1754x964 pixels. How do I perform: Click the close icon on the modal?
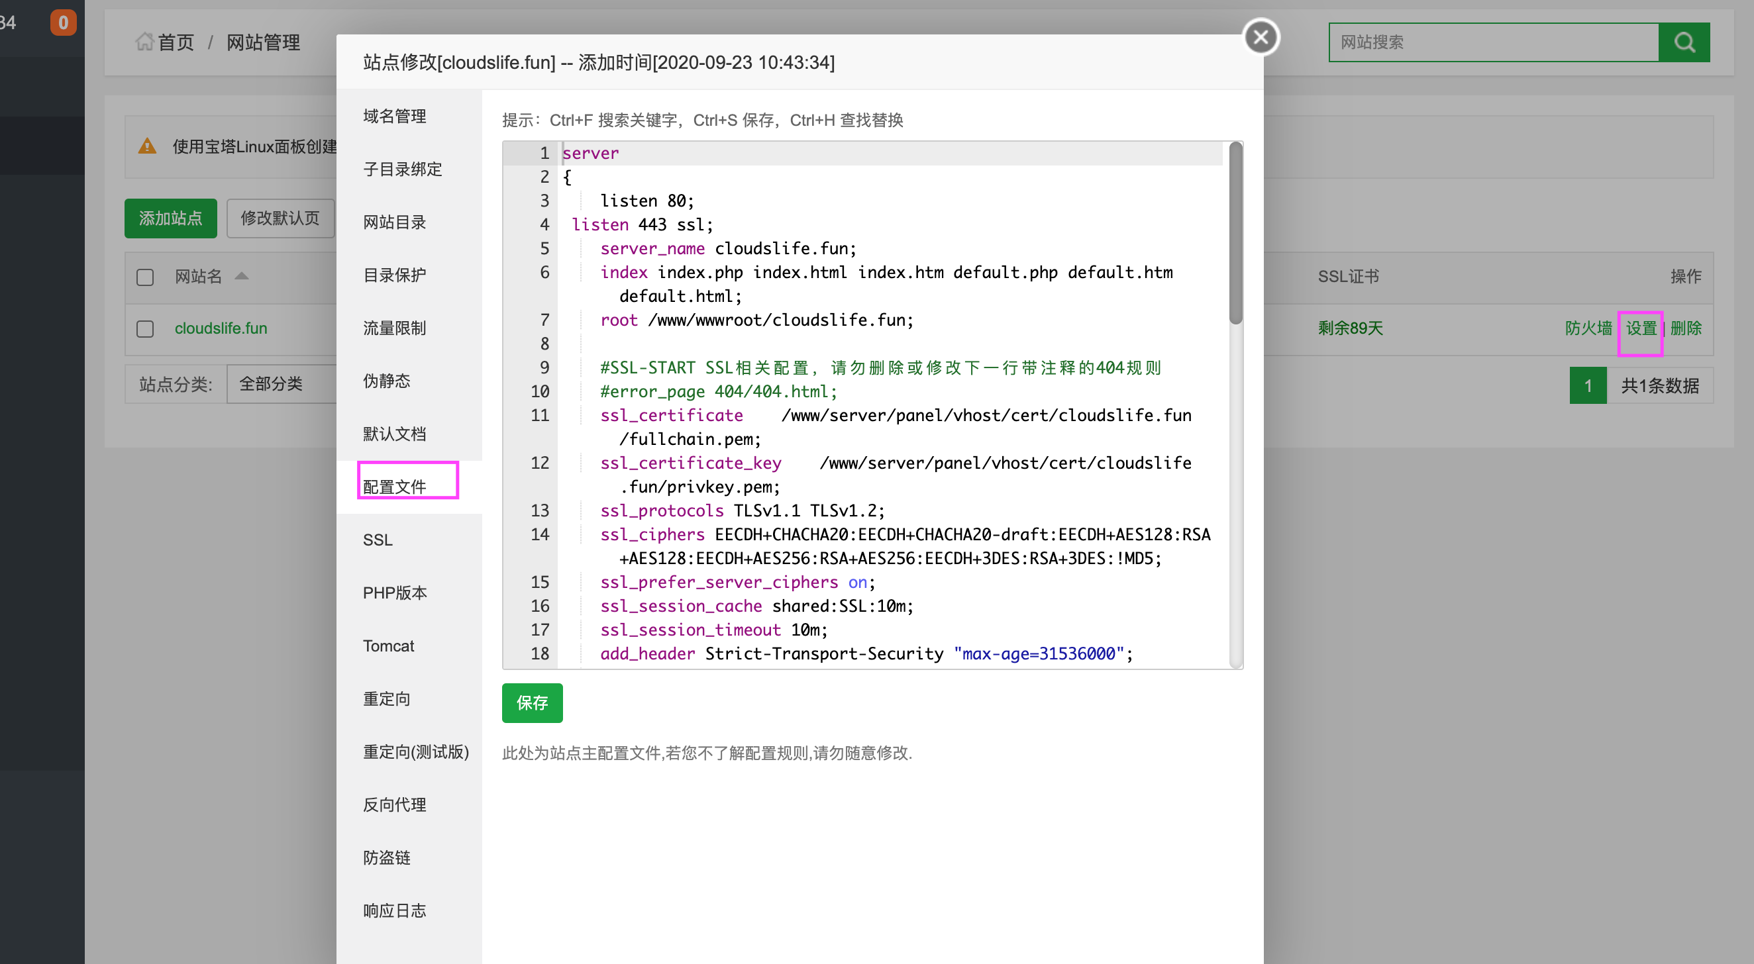[1259, 36]
